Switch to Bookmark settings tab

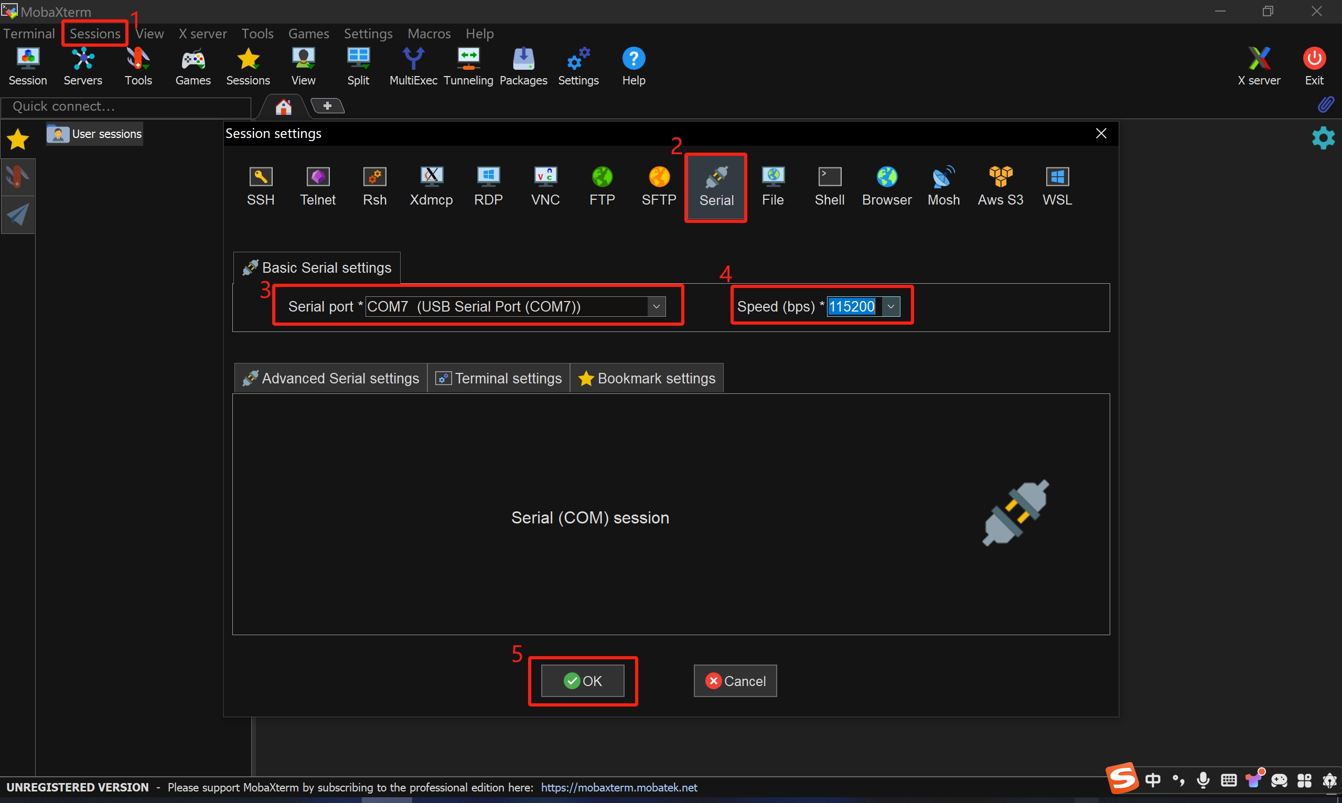[647, 378]
